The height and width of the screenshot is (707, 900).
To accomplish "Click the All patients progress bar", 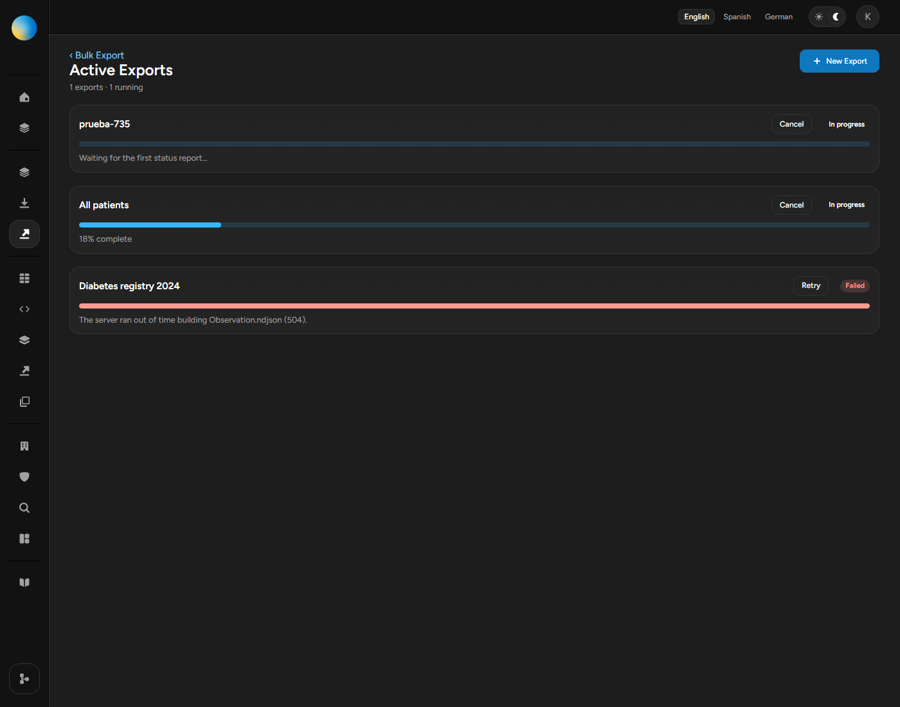I will [x=474, y=225].
